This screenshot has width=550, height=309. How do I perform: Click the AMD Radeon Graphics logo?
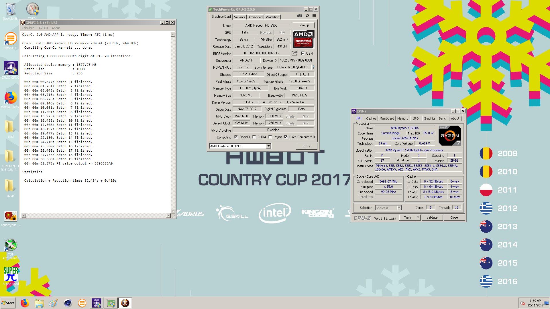(x=303, y=39)
